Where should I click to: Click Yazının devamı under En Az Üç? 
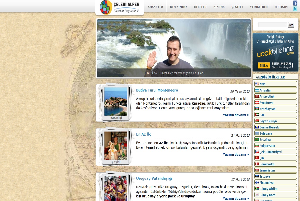tap(236, 154)
